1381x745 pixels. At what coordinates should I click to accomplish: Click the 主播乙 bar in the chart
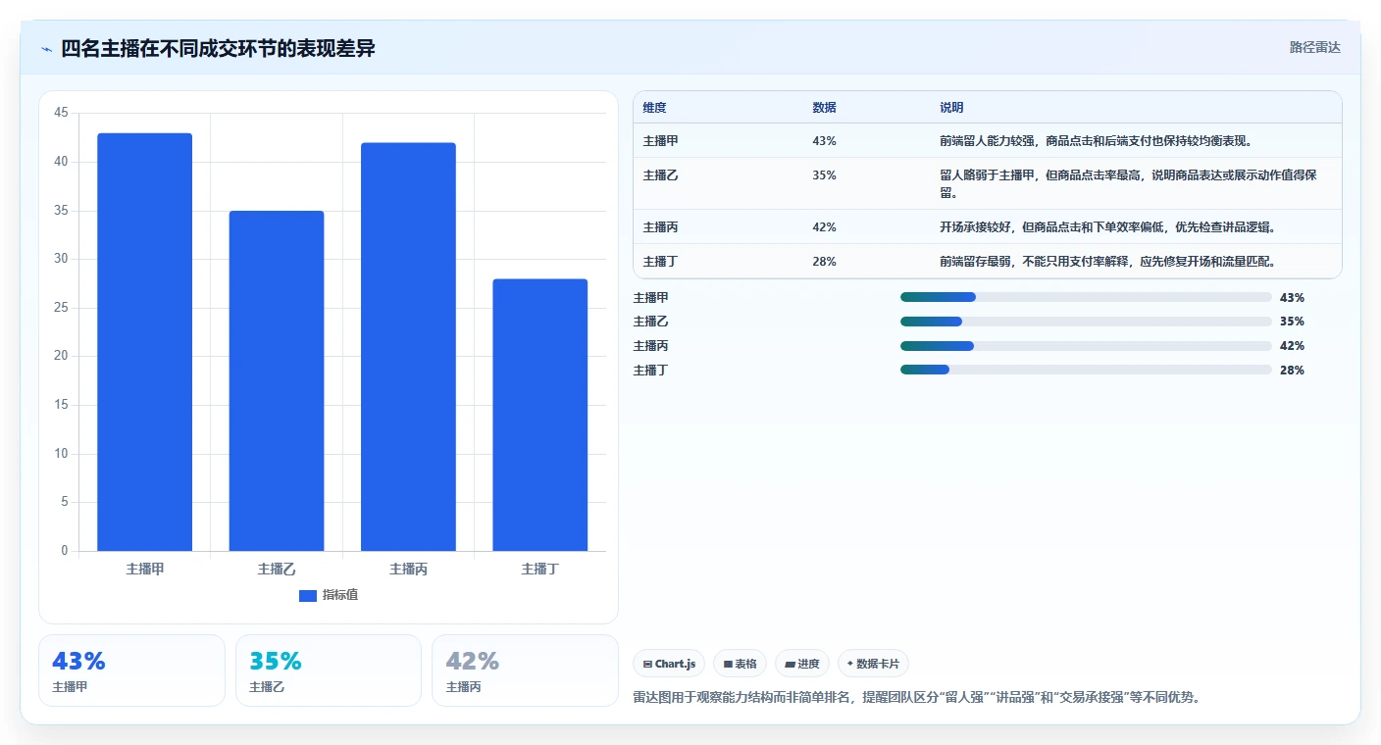tap(277, 380)
